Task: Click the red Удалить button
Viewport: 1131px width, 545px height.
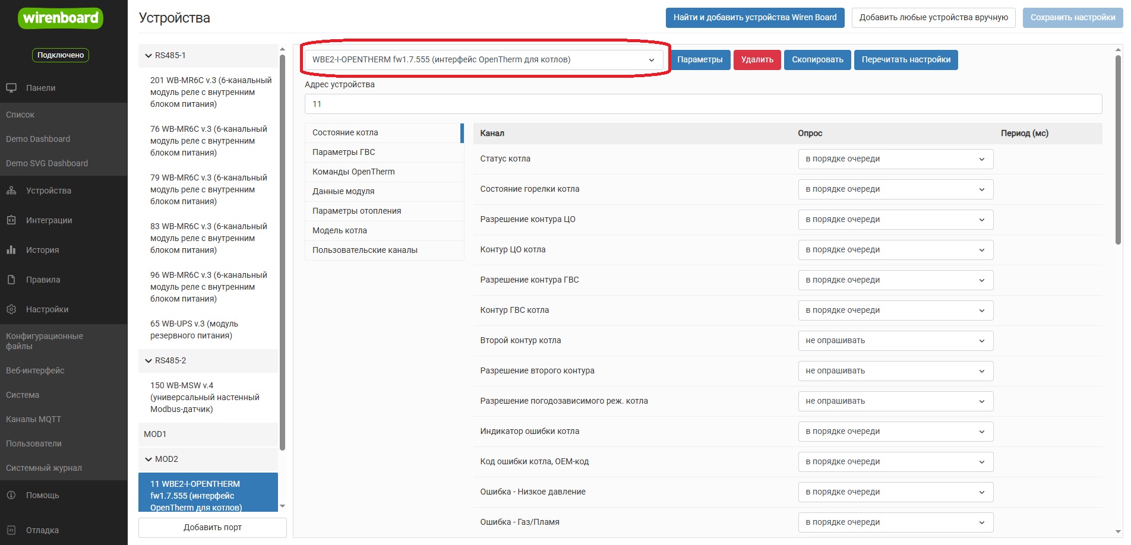Action: 757,60
